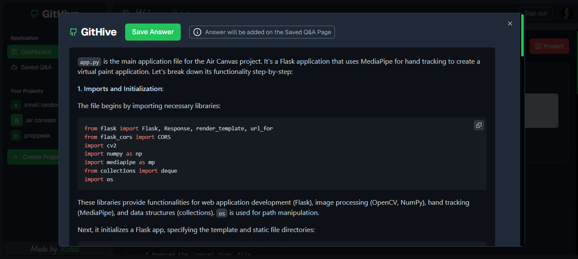Click the background question text area

542,111
